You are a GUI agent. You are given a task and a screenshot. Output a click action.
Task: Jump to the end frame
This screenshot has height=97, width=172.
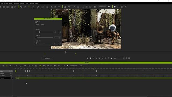pos(102,58)
